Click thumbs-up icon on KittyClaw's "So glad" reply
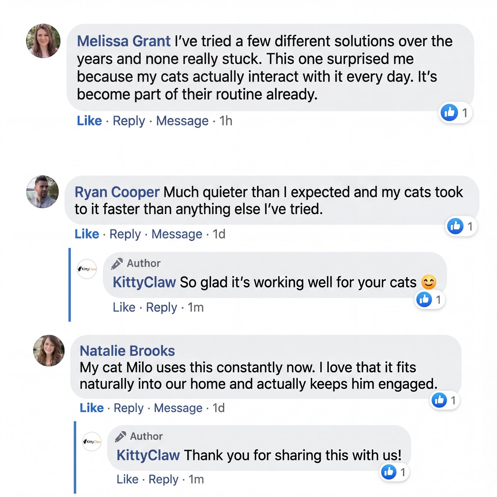Image resolution: width=497 pixels, height=497 pixels. (424, 300)
